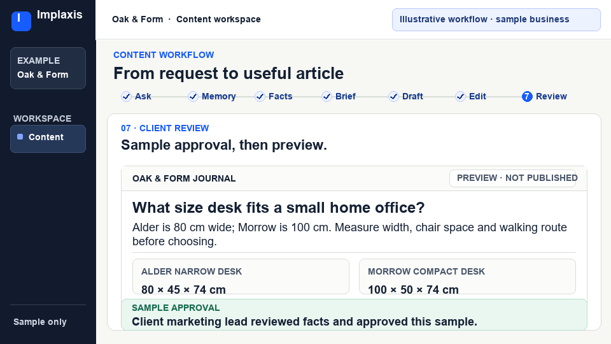Switch to the Brief workflow step

[x=339, y=96]
